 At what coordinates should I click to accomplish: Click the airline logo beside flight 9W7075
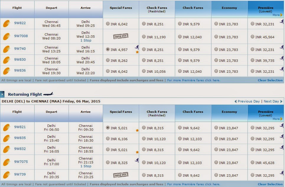6,162
